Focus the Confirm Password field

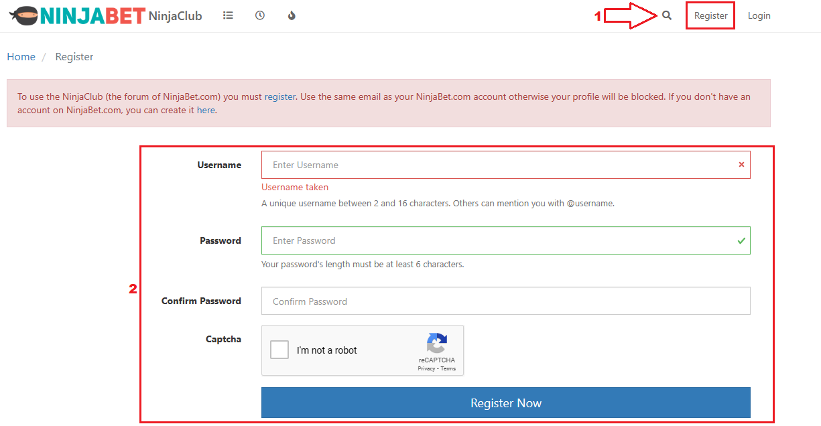(x=506, y=301)
